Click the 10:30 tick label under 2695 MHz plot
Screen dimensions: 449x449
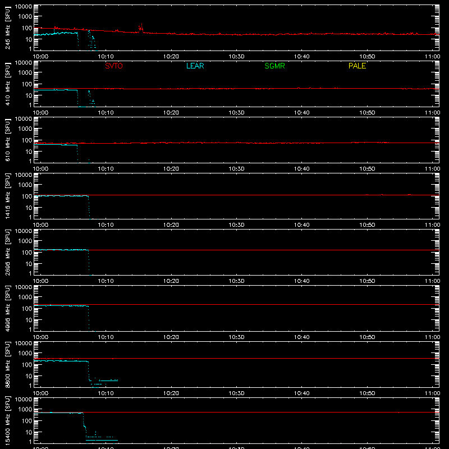tap(236, 281)
